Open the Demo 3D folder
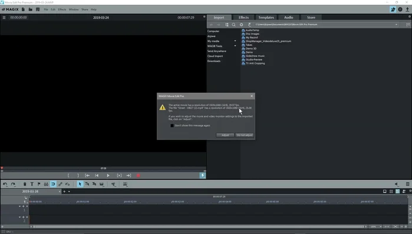Screen dimensions: 412x234 click(249, 48)
